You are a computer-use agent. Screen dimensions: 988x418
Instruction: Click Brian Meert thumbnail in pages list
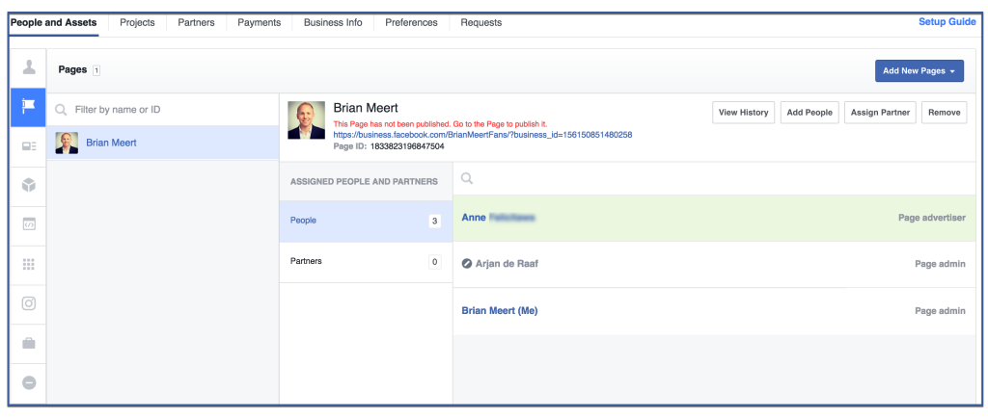[x=67, y=143]
